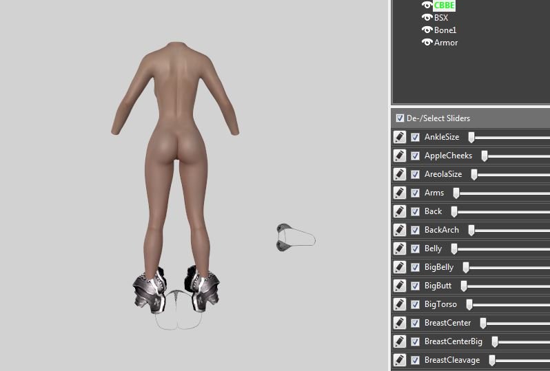Click the edit pencil icon for BreastCleavage

coord(400,360)
